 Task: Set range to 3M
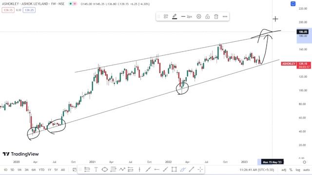[x=26, y=170]
